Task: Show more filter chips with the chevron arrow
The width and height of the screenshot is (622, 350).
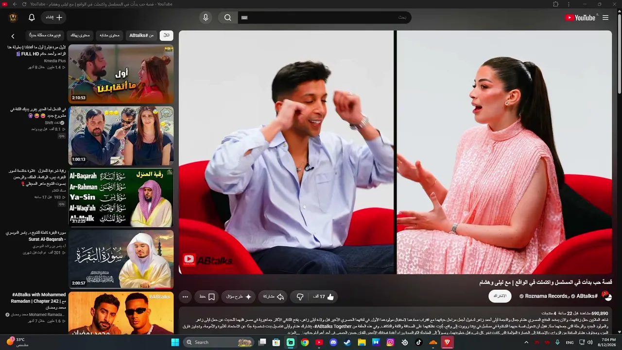Action: pyautogui.click(x=13, y=36)
